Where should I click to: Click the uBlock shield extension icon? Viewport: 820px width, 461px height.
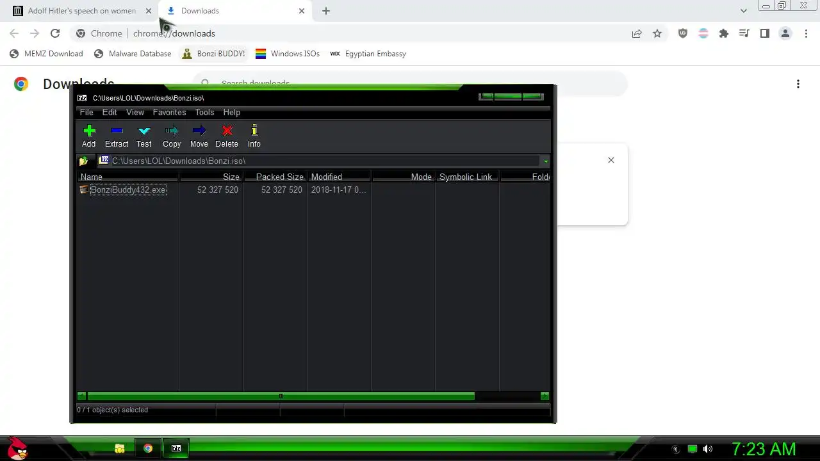pos(683,33)
